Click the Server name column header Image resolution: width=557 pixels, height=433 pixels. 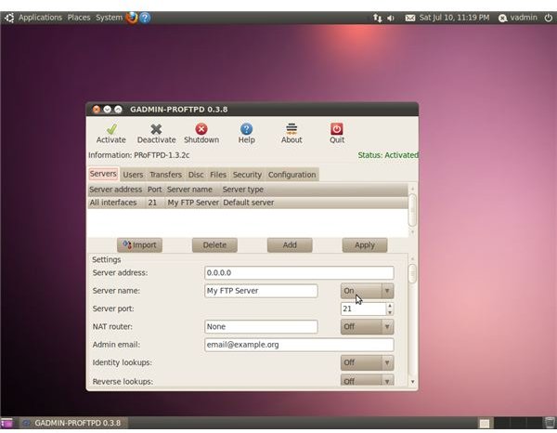(x=192, y=190)
